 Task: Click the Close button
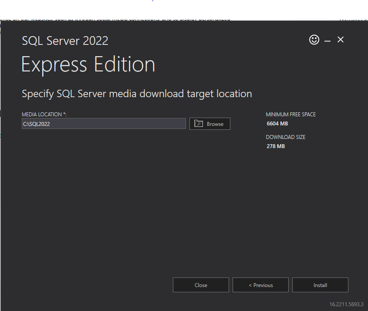[201, 285]
